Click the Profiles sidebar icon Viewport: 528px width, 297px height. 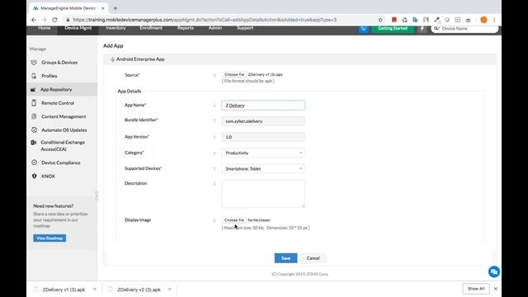tap(34, 76)
